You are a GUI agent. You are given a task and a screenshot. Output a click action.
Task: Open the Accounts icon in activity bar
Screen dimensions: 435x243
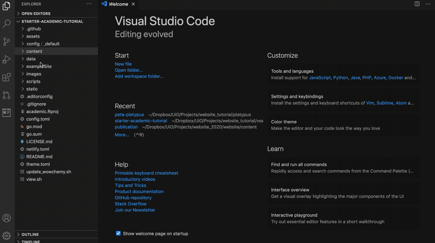[x=7, y=218]
